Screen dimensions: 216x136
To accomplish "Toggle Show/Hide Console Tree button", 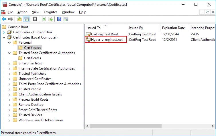I will click(x=26, y=19).
